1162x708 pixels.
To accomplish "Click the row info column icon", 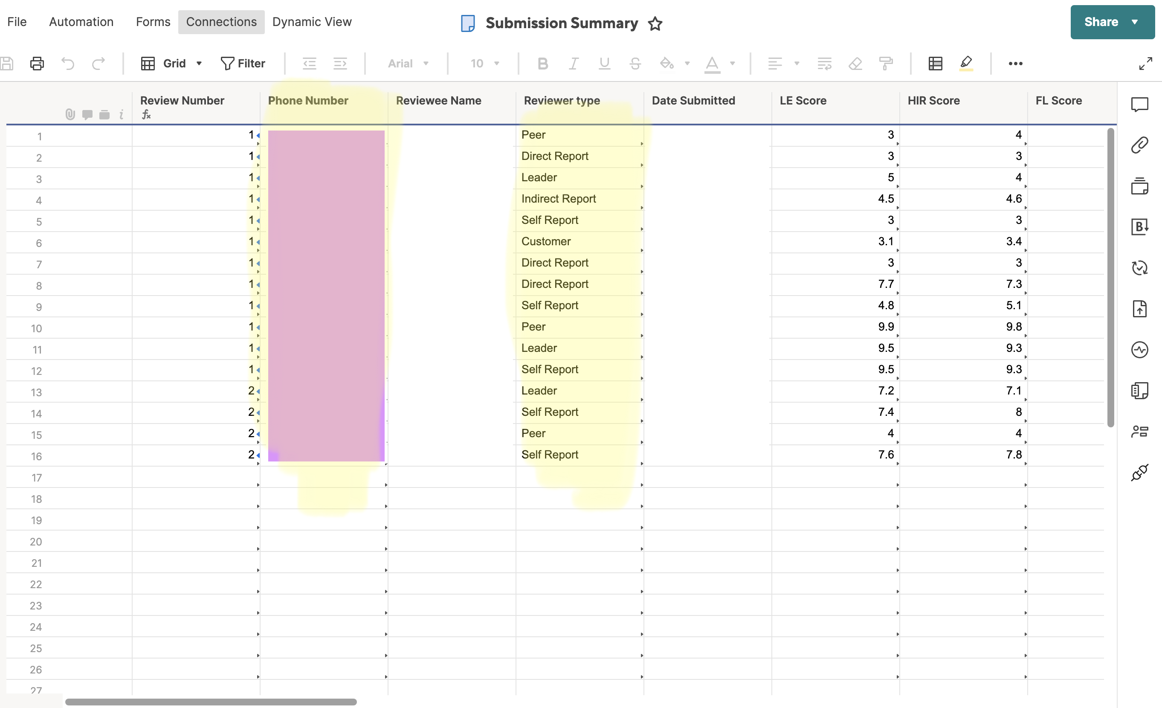I will 121,114.
